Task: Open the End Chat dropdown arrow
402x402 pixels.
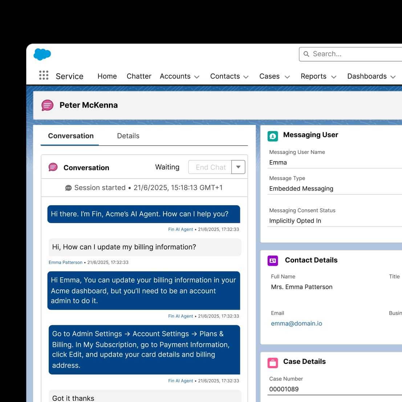Action: 238,167
